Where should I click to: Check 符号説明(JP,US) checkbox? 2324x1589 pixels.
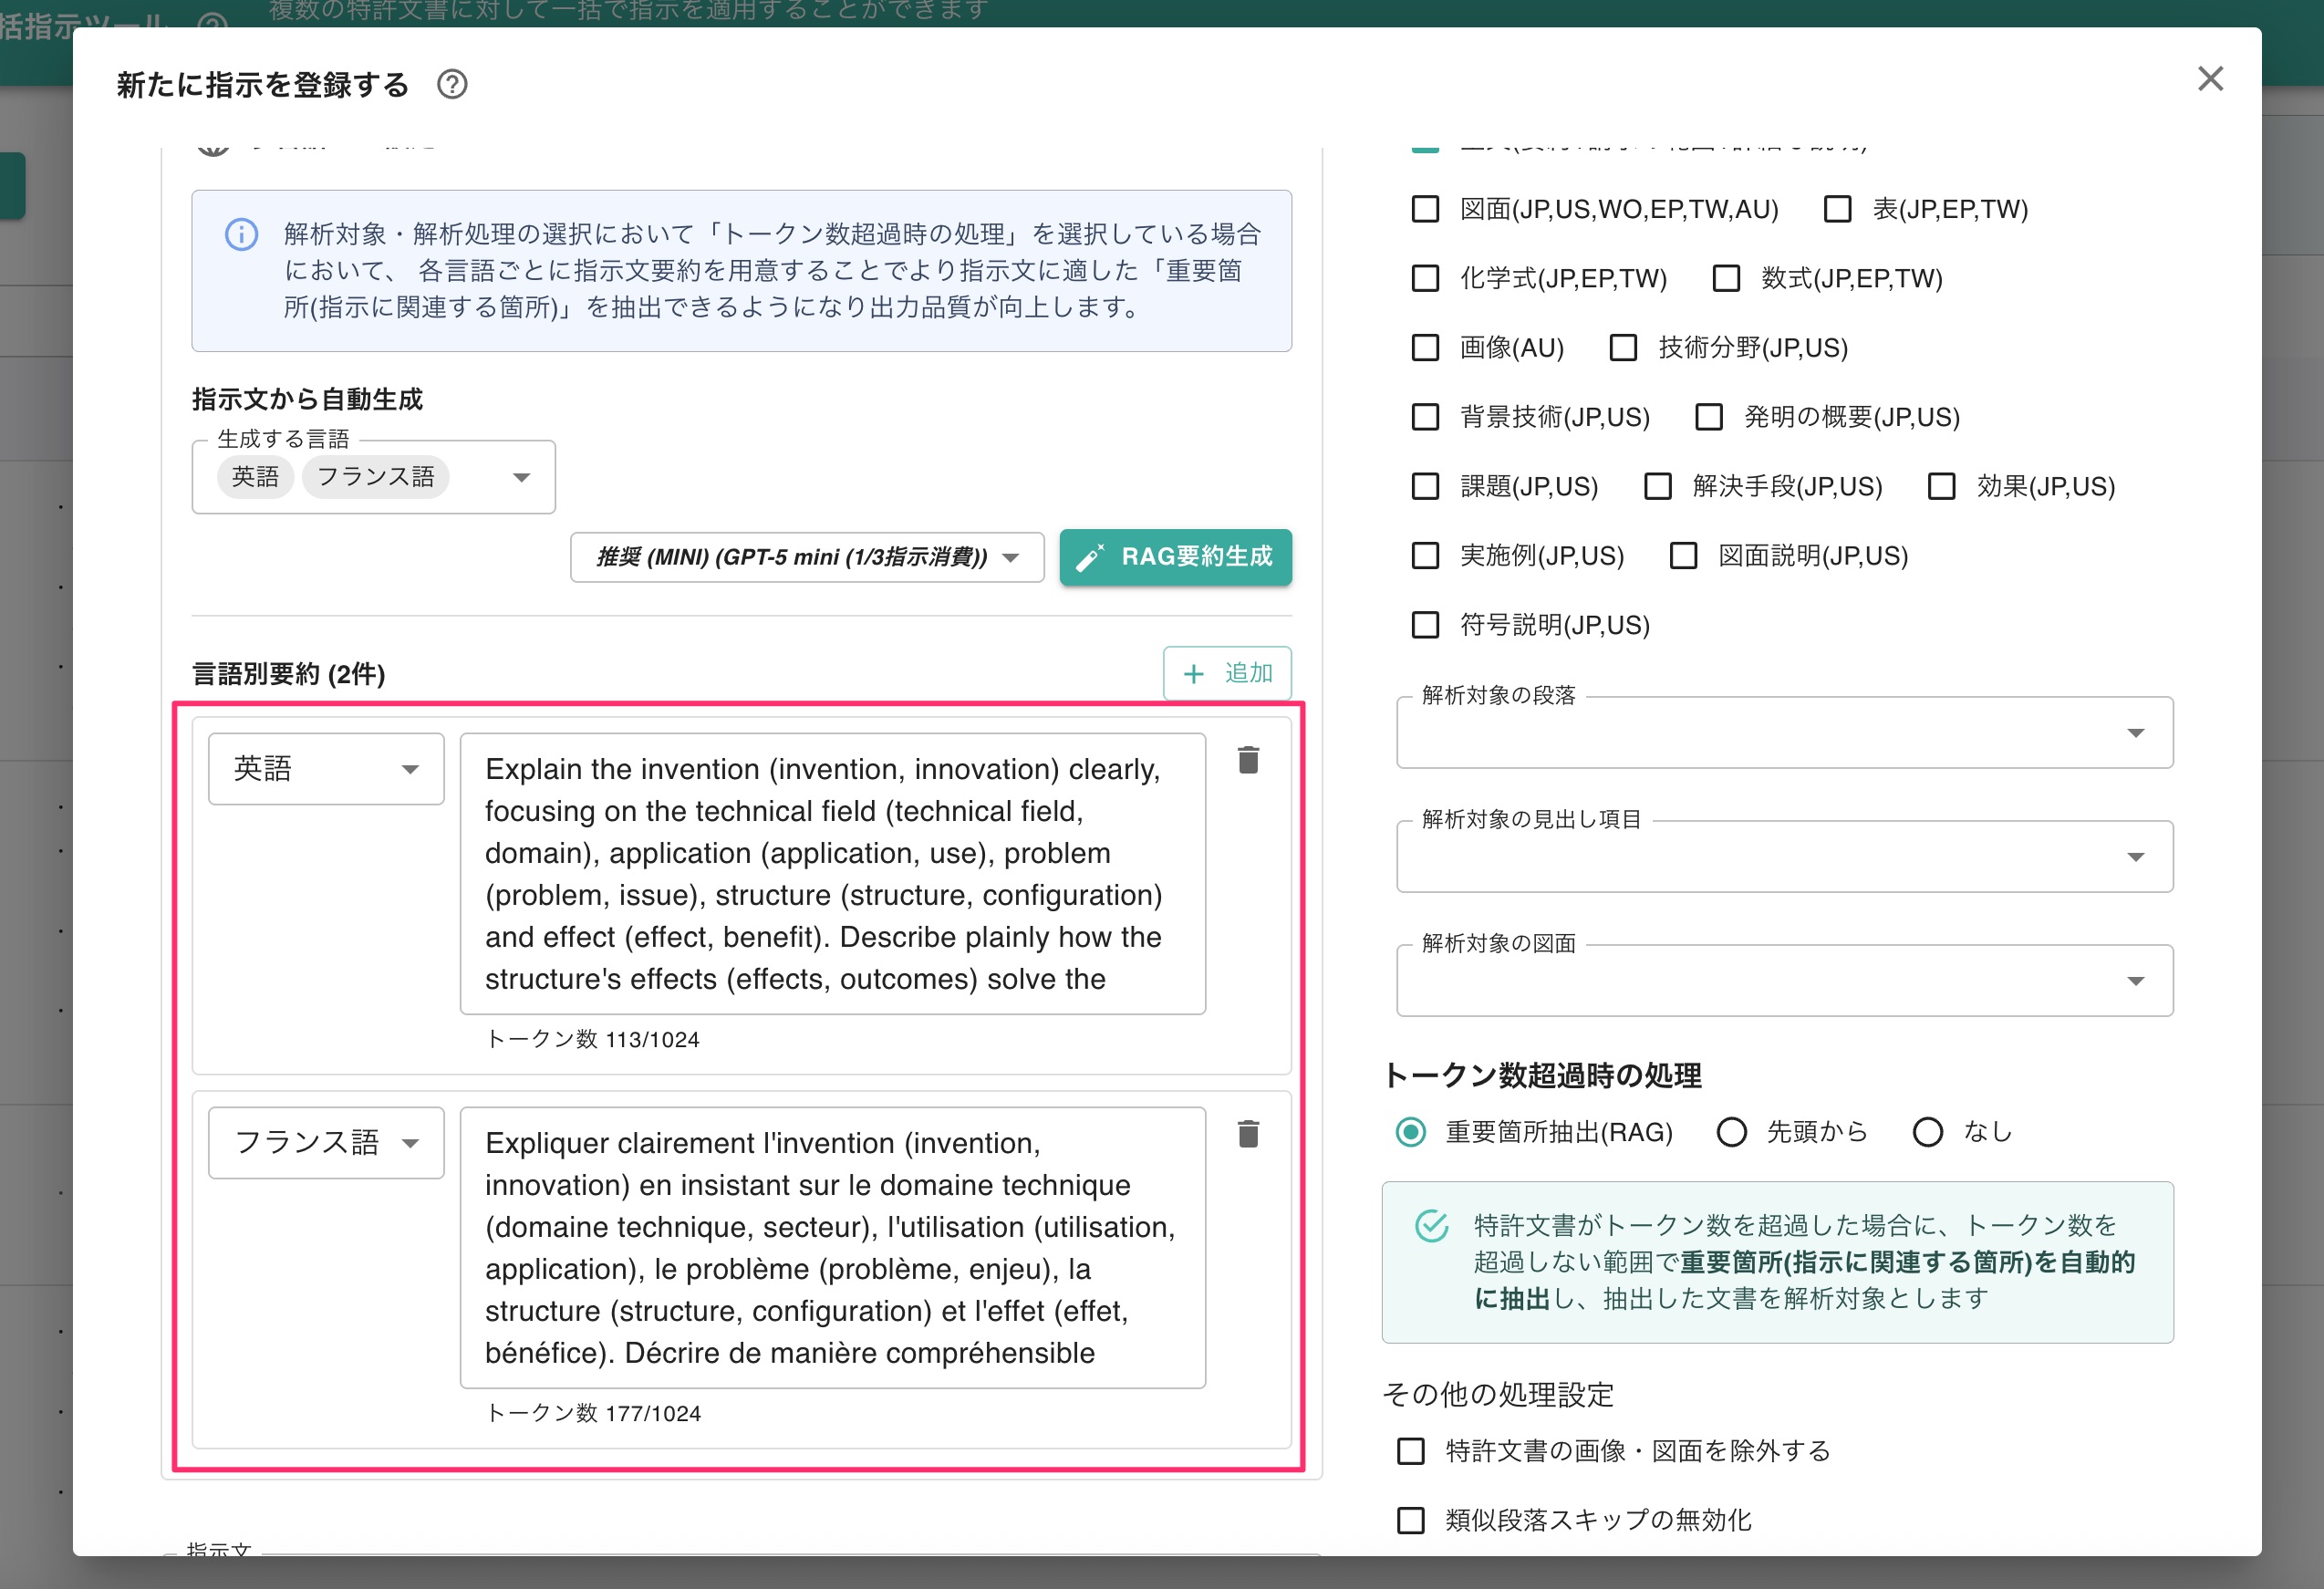tap(1425, 625)
